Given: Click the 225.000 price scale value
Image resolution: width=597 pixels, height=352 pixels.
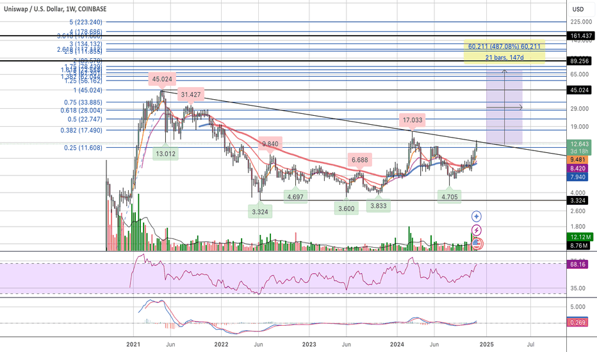Looking at the screenshot, I should tap(581, 22).
